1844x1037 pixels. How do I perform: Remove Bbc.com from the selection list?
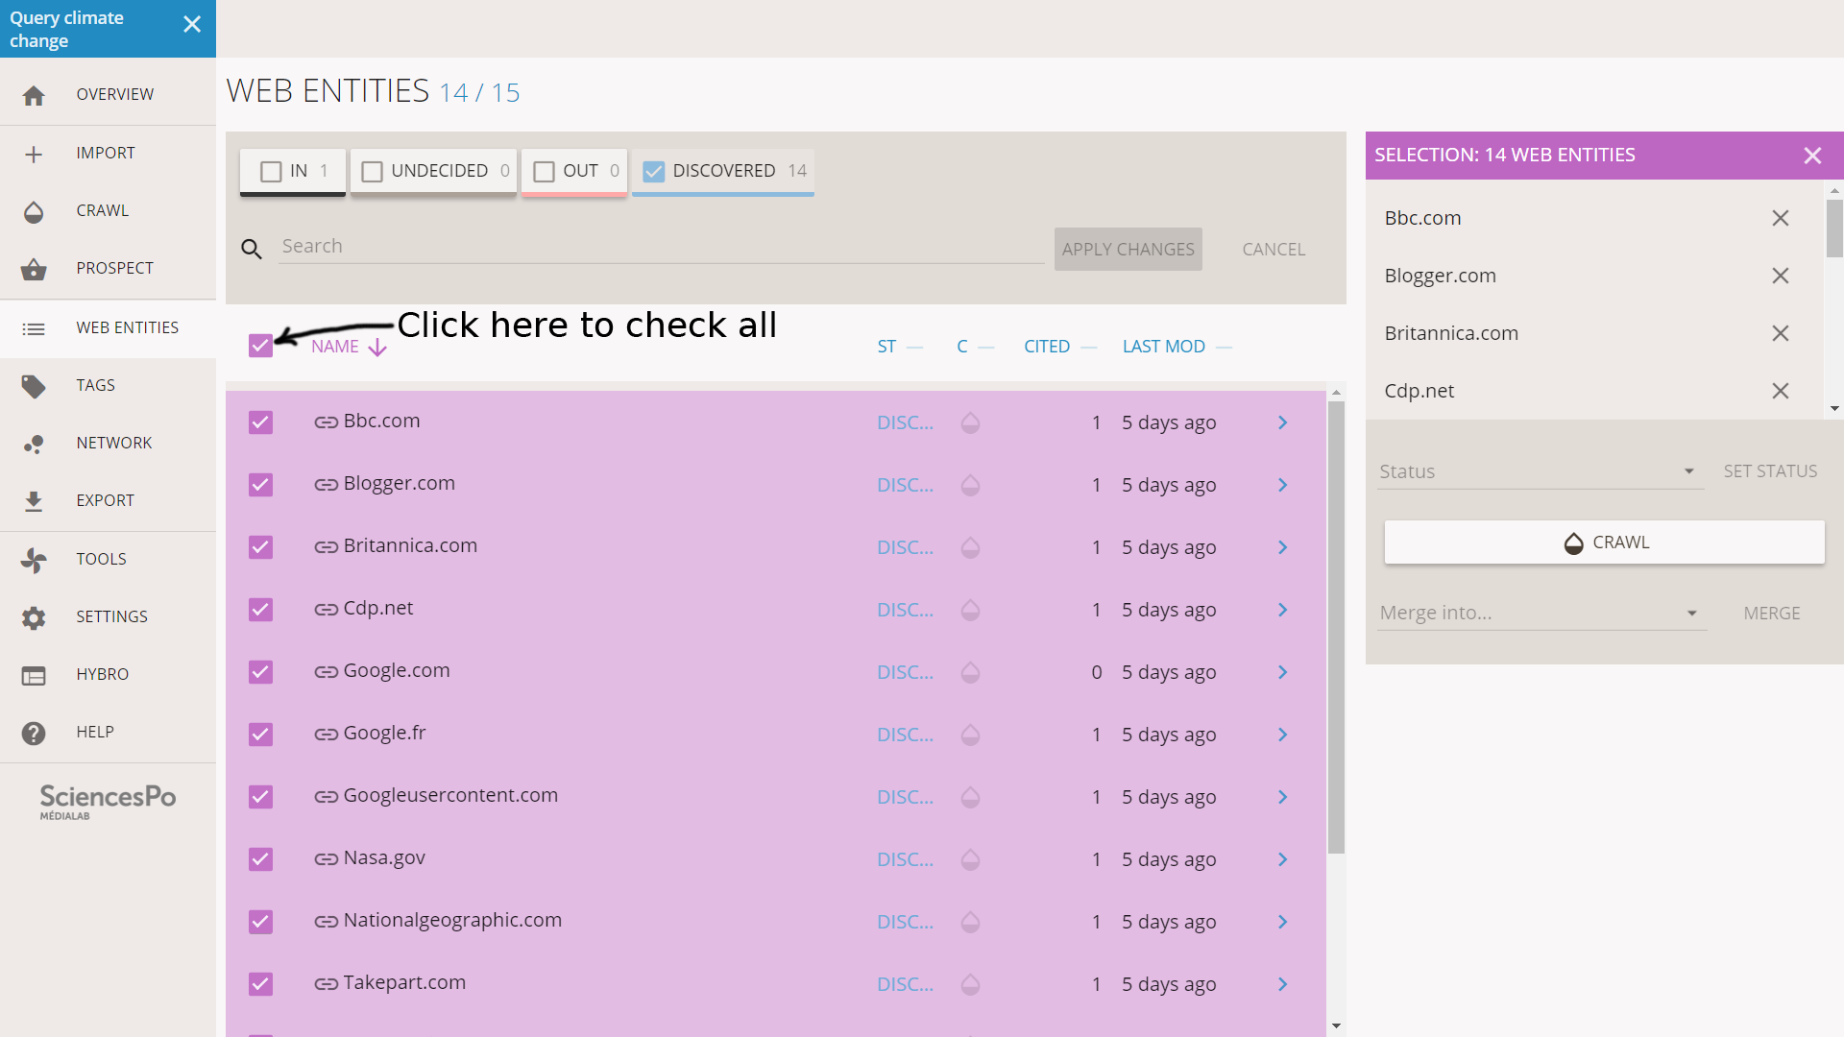click(x=1780, y=218)
